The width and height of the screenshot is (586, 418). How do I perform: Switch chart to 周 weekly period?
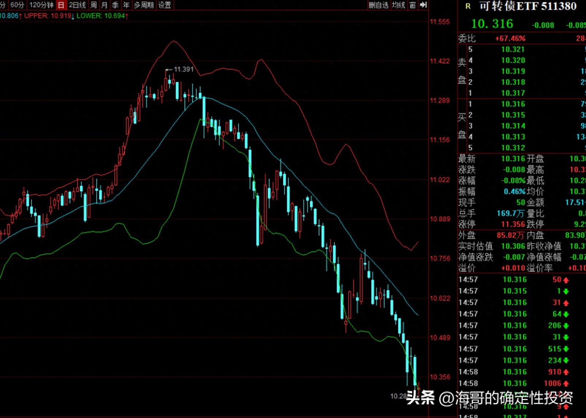coord(94,5)
